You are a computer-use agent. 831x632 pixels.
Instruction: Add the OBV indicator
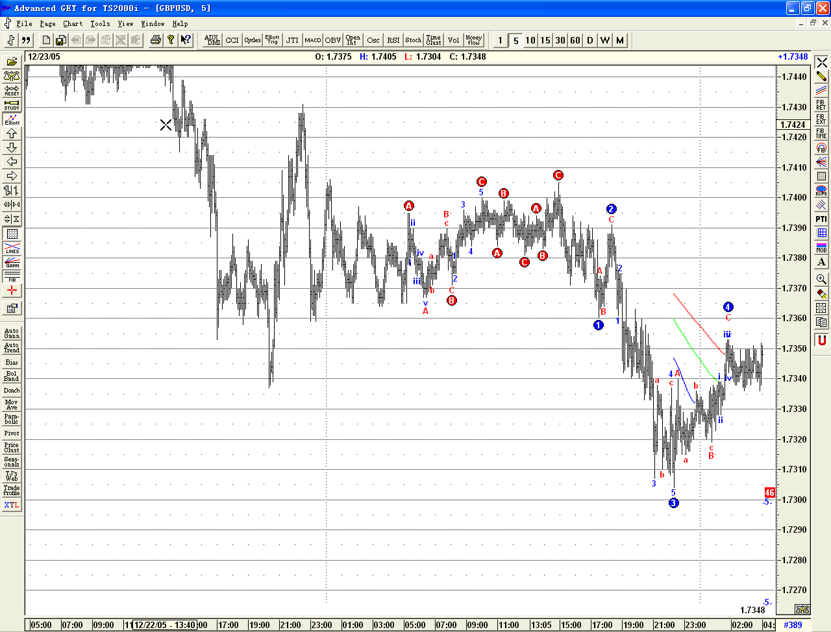(333, 40)
